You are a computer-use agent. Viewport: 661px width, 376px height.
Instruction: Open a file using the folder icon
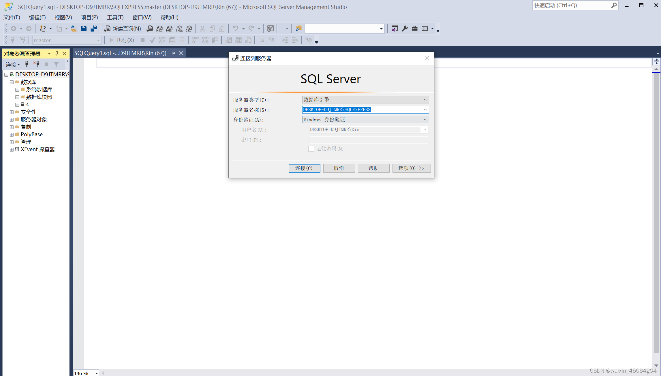pyautogui.click(x=74, y=28)
